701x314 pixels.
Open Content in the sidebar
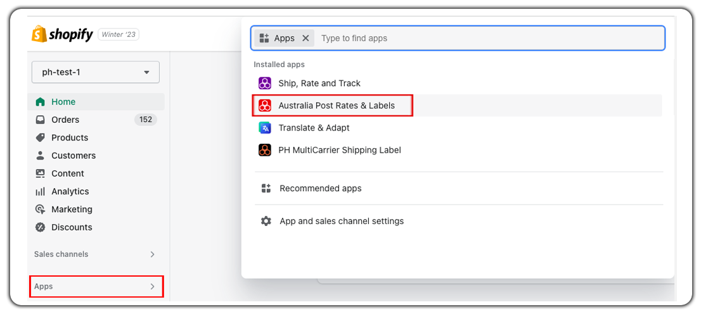coord(96,173)
